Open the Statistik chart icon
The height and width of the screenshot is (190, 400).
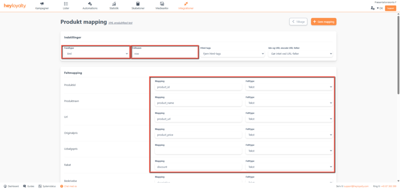pyautogui.click(x=114, y=4)
